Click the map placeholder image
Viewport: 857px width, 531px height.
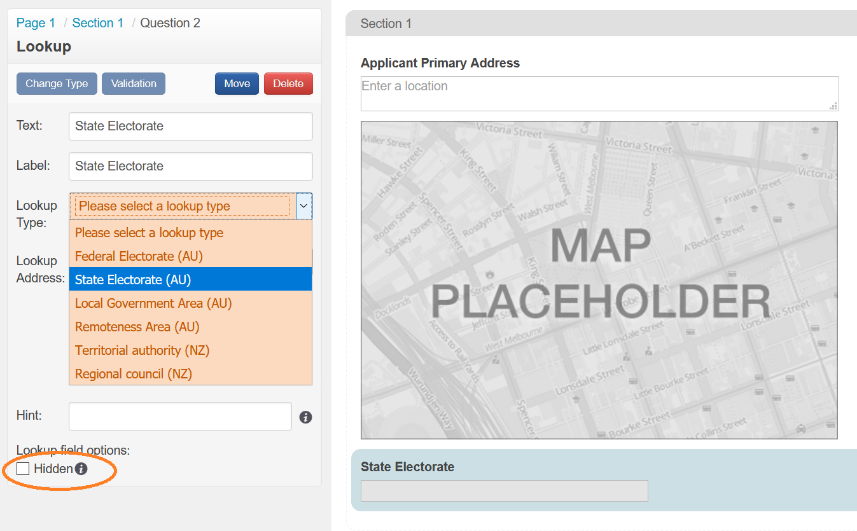tap(599, 280)
